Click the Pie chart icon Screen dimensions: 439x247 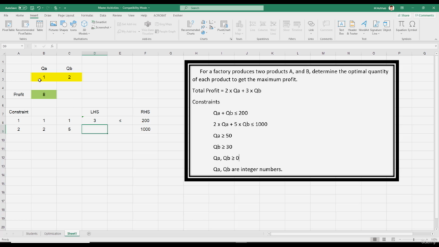click(204, 33)
